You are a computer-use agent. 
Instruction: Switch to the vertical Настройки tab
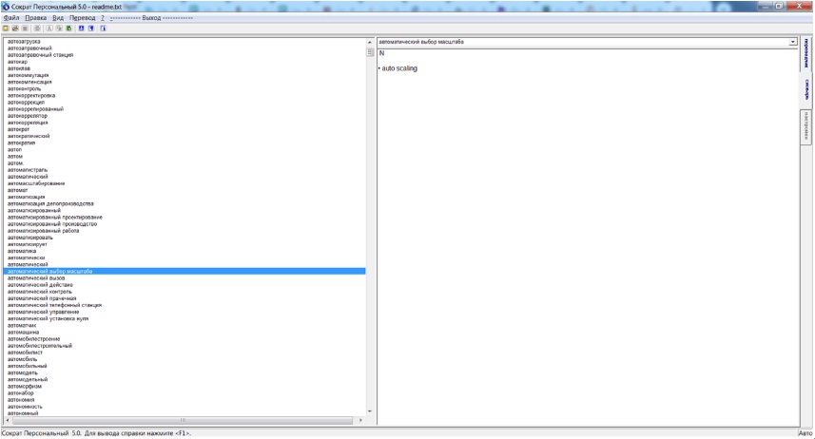pyautogui.click(x=807, y=127)
